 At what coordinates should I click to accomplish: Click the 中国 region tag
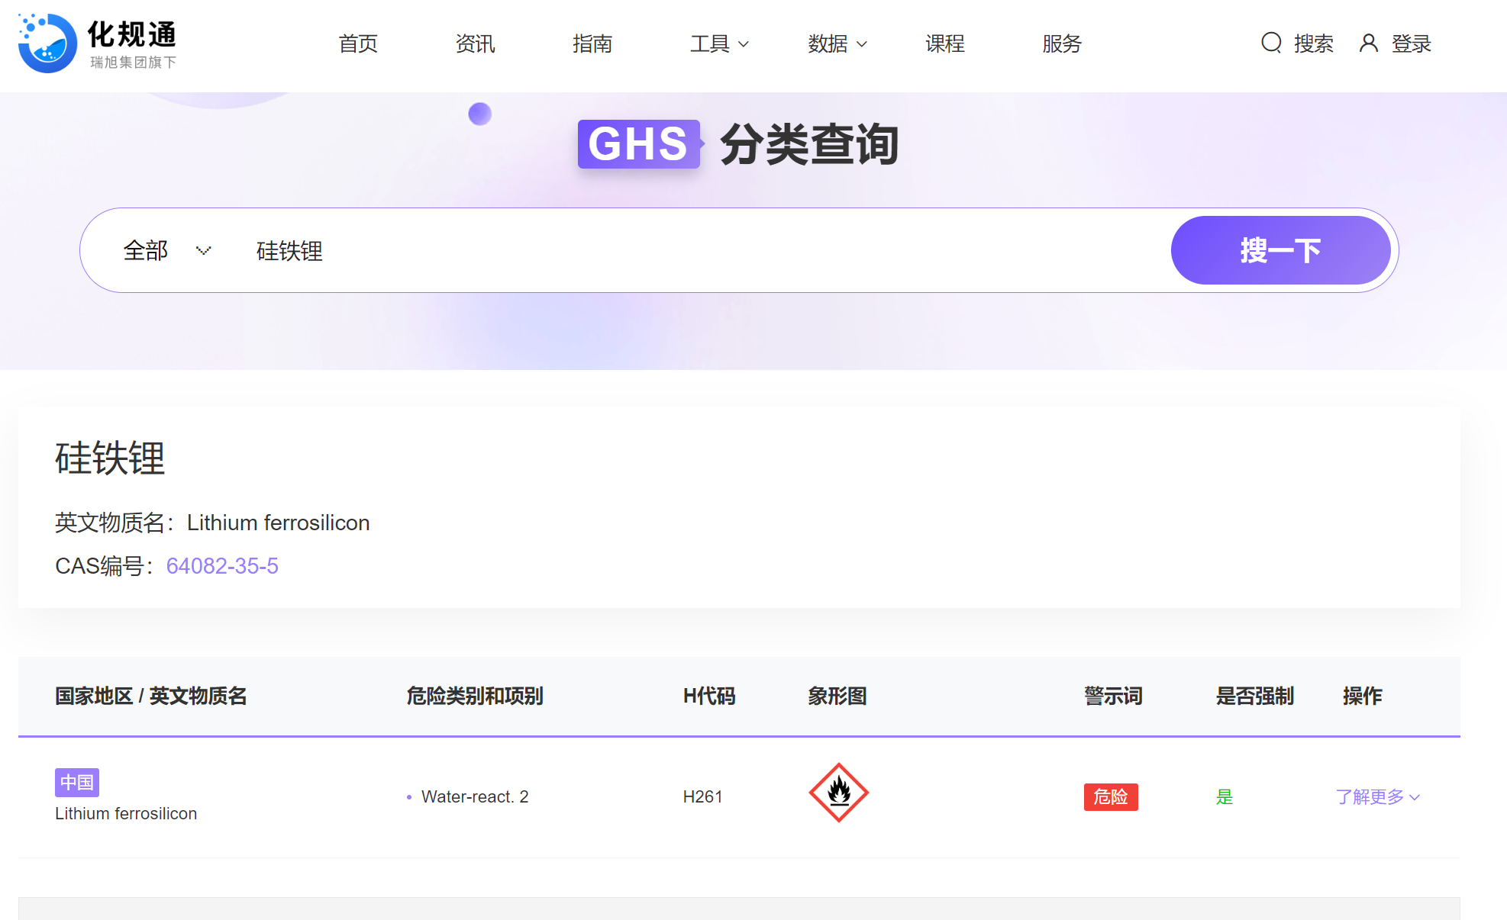tap(76, 782)
